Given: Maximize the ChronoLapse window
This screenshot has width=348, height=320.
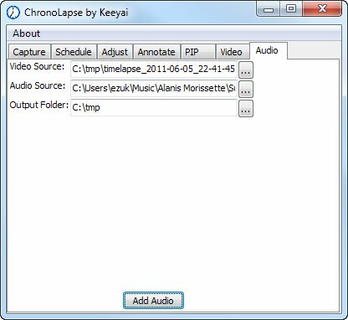Looking at the screenshot, I should [291, 9].
